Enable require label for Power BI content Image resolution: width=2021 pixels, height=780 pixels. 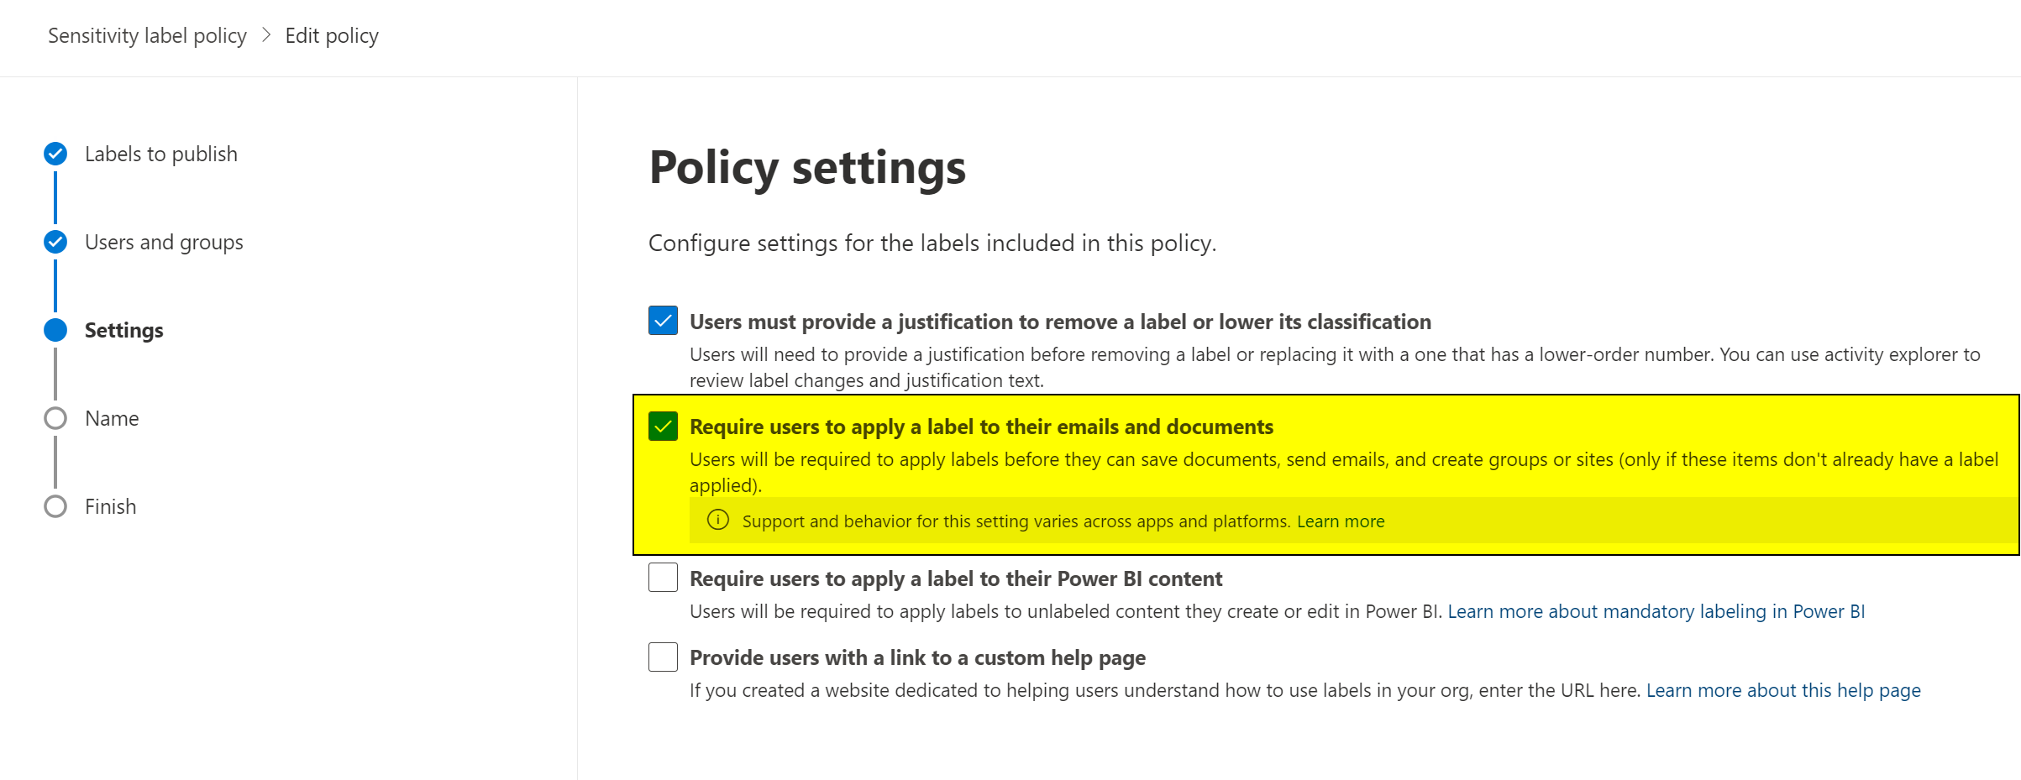[663, 578]
